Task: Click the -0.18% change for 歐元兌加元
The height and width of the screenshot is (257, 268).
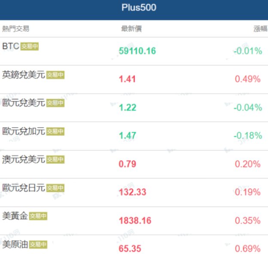Action: point(248,136)
